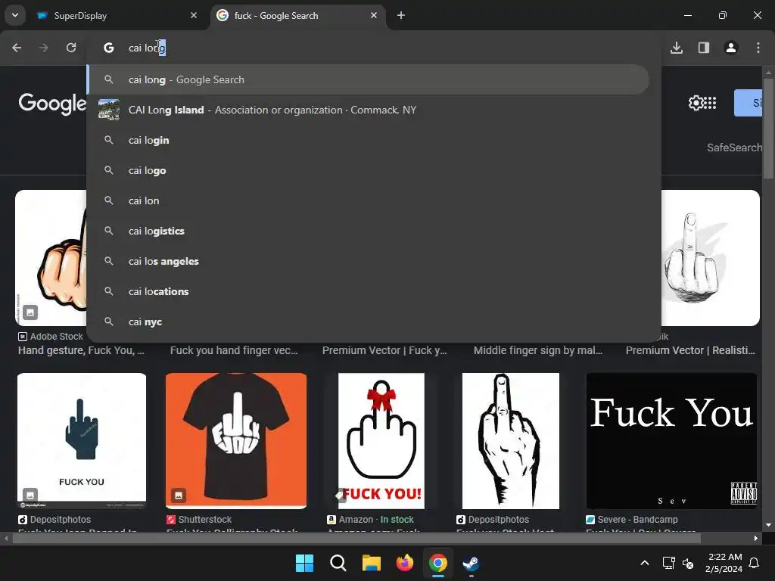
Task: Choose the CAI Long Island suggestion
Action: pos(369,110)
